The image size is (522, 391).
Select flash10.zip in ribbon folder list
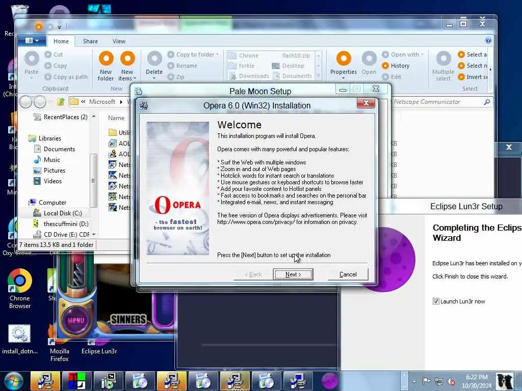[296, 55]
